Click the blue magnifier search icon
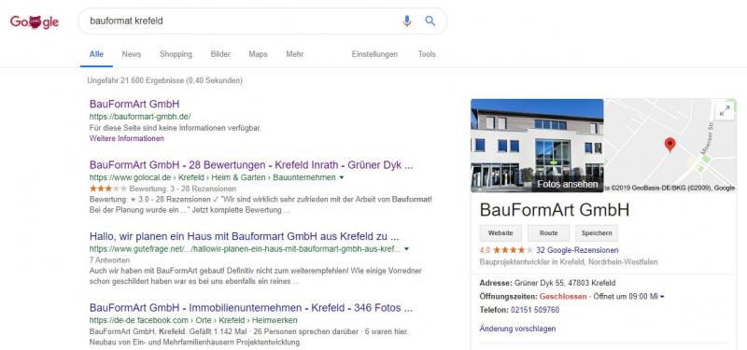 pos(430,21)
